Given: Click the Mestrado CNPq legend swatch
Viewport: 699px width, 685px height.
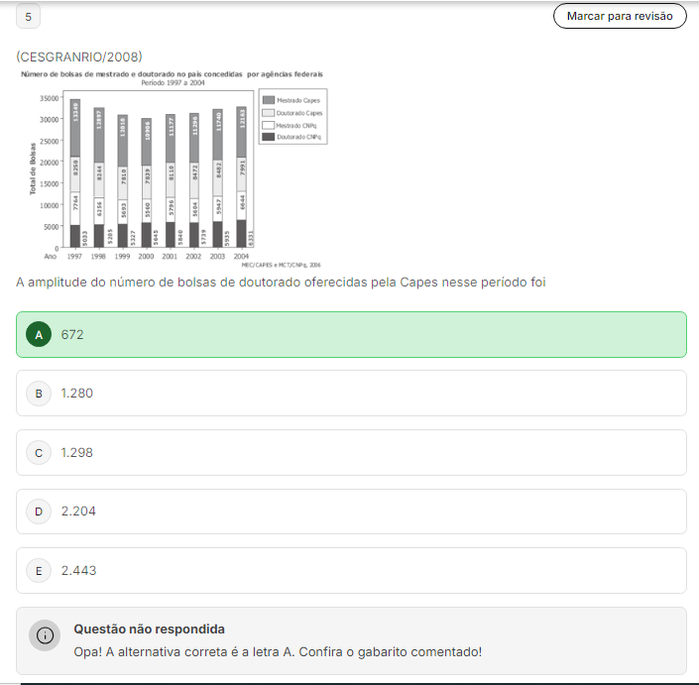Looking at the screenshot, I should click(x=268, y=125).
